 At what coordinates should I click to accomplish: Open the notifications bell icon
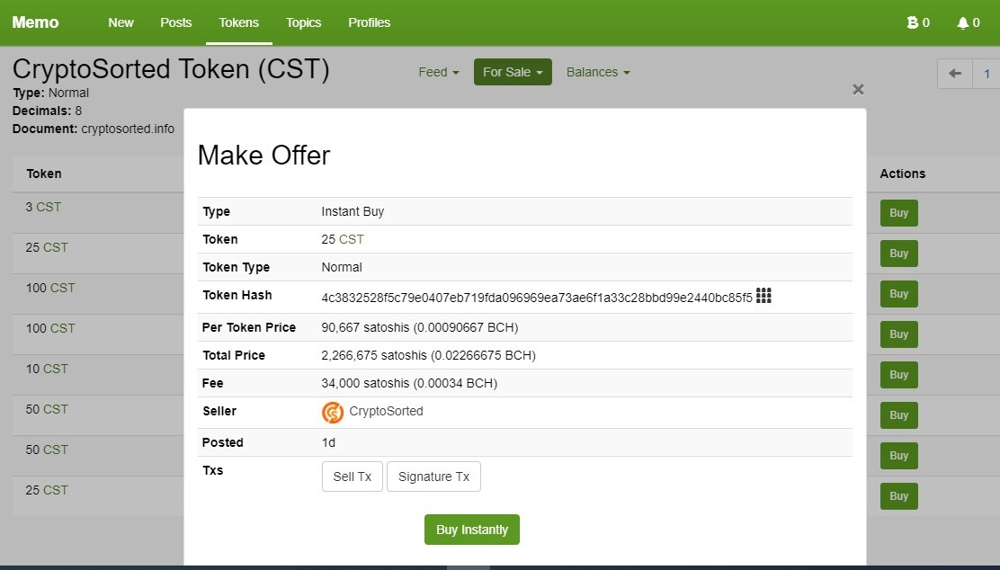[x=962, y=23]
